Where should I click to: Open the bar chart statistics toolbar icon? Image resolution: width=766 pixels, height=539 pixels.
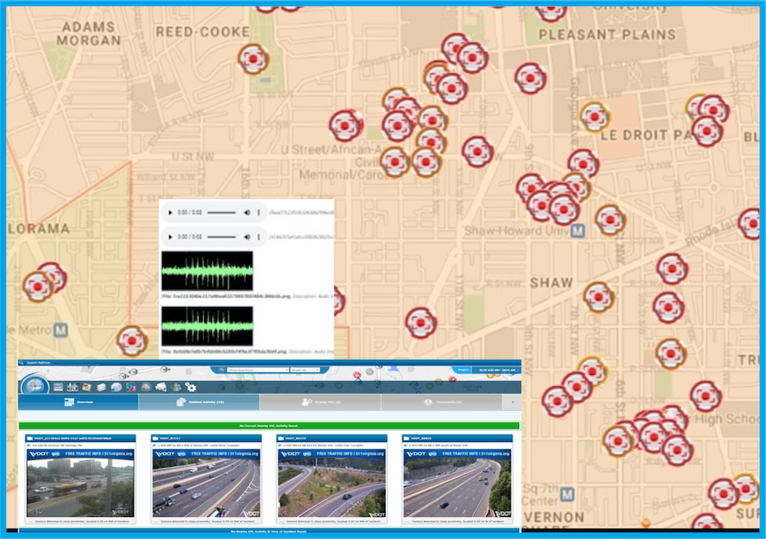(x=72, y=388)
